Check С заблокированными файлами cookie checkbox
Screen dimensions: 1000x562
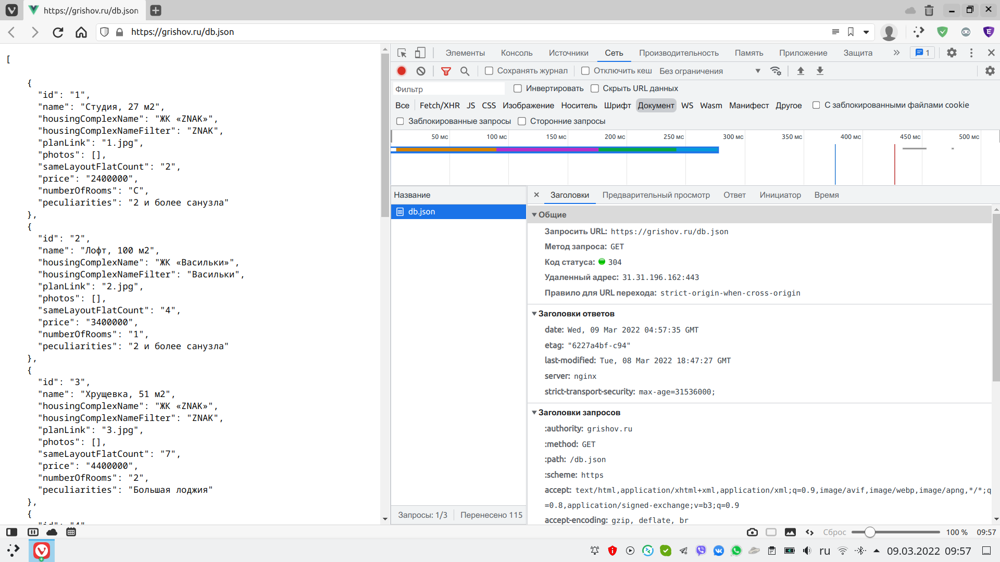click(x=816, y=105)
